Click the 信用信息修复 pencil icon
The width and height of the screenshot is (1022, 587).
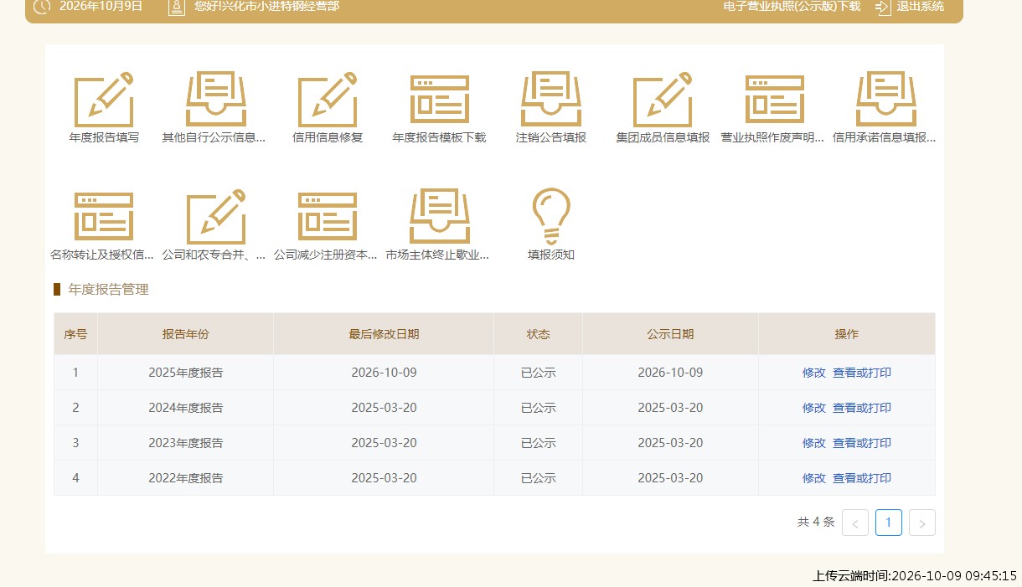click(x=328, y=100)
